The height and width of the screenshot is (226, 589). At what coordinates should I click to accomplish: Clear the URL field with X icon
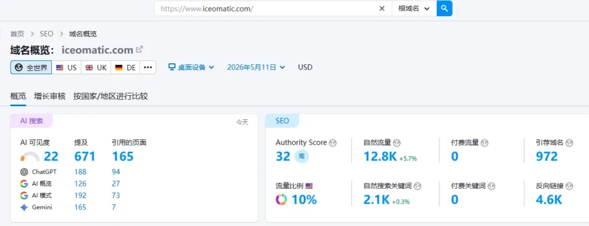click(382, 9)
